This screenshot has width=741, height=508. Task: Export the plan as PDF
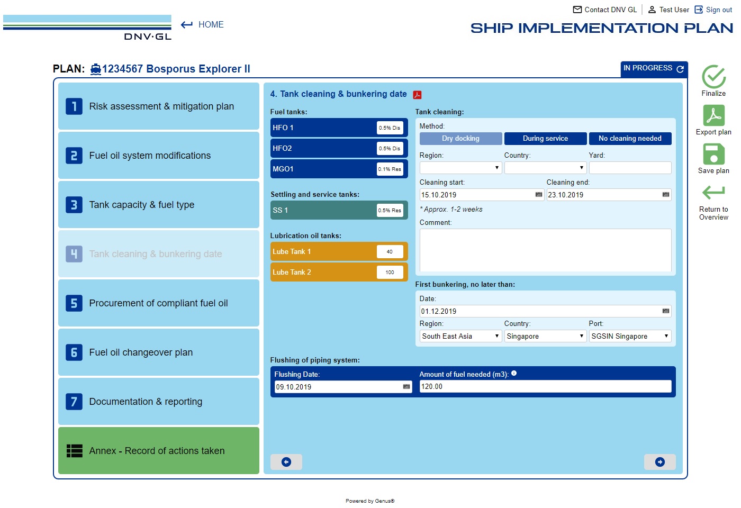(x=713, y=116)
